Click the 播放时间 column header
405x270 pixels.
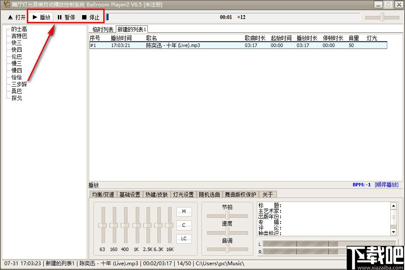click(121, 38)
